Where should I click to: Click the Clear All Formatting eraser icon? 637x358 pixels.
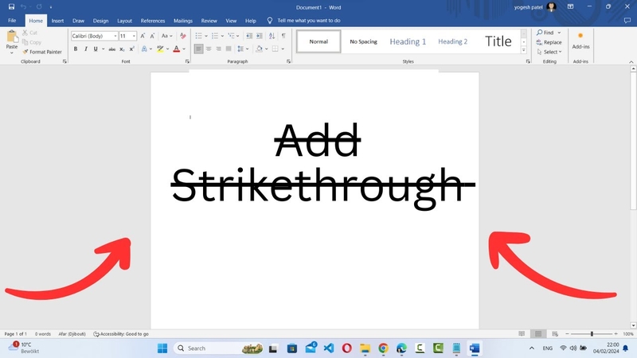183,36
